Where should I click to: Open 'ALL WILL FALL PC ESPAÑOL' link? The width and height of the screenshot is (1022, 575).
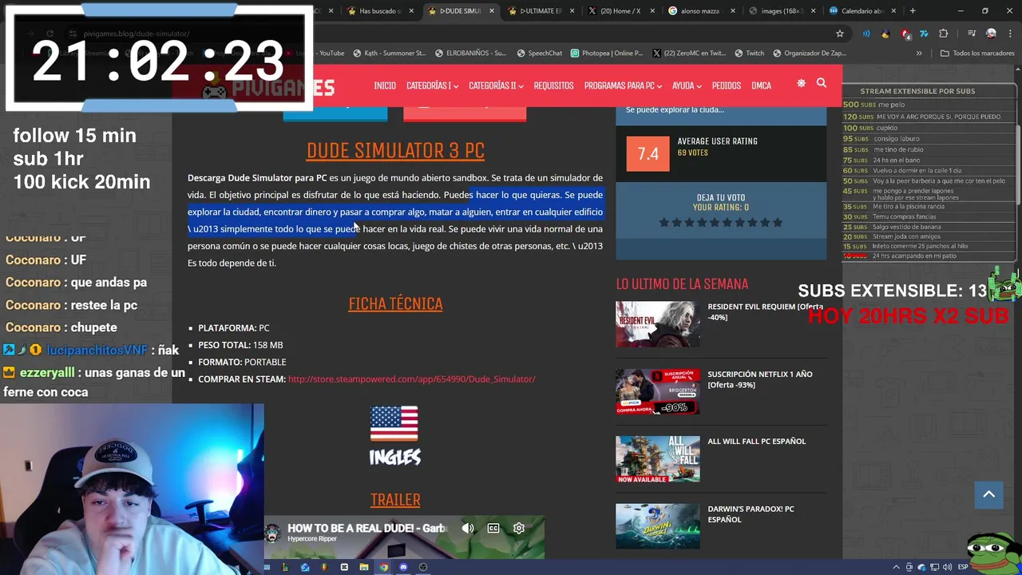(x=756, y=441)
